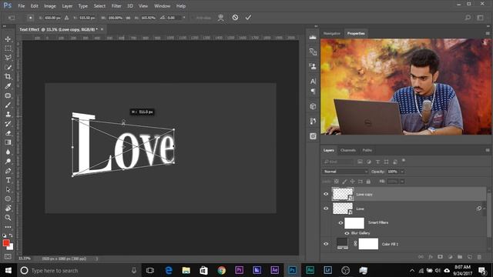The image size is (493, 277).
Task: Select the Clone Stamp tool
Action: (8, 115)
